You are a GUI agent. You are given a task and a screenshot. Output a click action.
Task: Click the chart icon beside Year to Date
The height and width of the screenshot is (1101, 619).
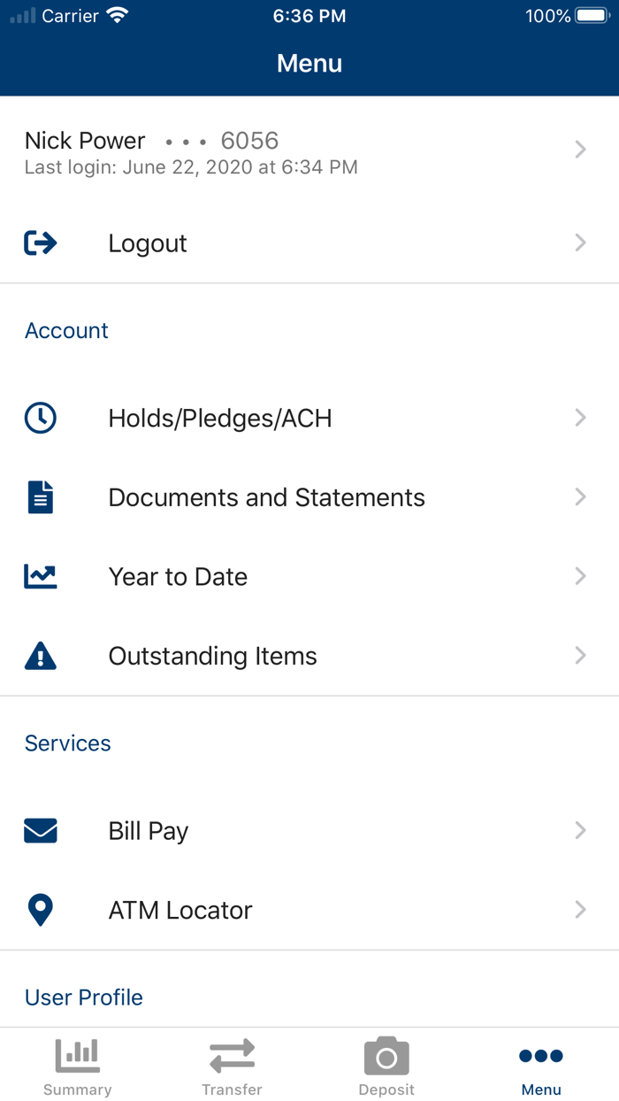pos(40,575)
